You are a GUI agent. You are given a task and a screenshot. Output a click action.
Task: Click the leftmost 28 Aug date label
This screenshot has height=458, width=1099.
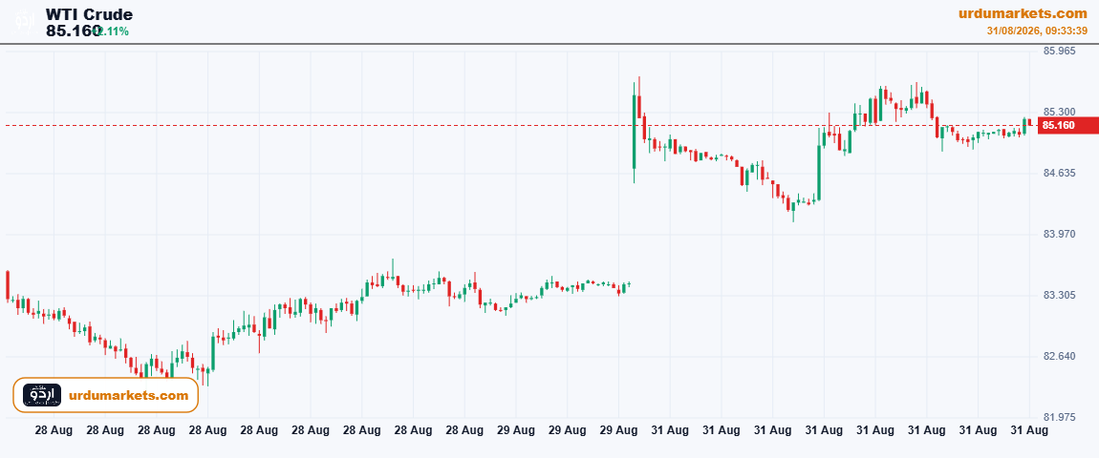pyautogui.click(x=54, y=431)
